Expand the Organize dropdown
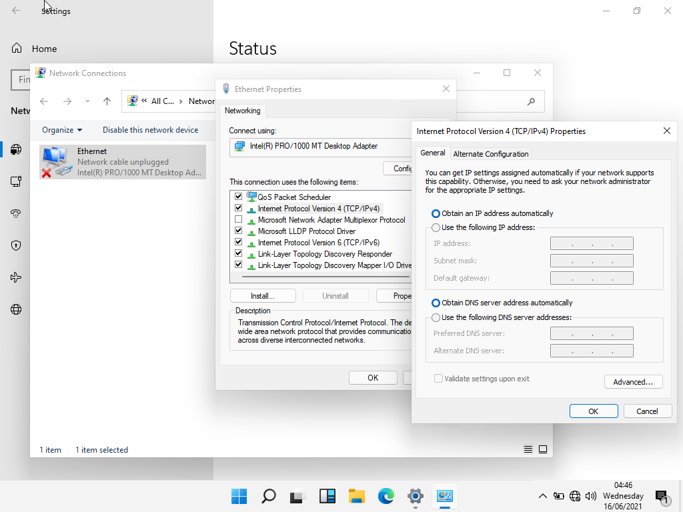The height and width of the screenshot is (512, 683). pyautogui.click(x=62, y=130)
